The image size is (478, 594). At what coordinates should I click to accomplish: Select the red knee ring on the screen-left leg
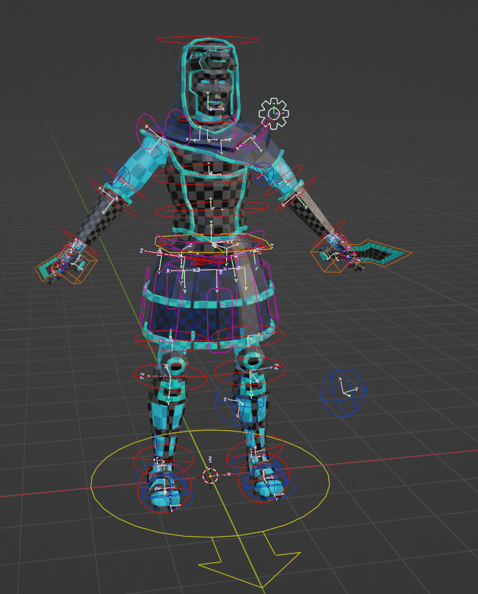tap(170, 376)
